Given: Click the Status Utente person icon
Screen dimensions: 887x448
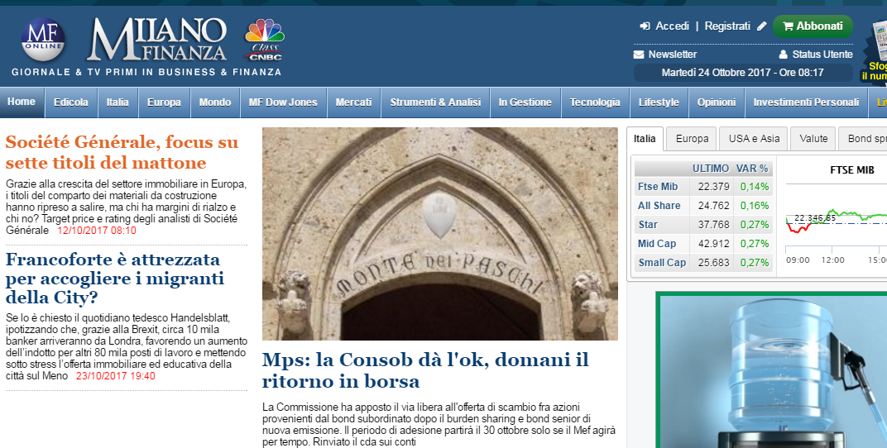Looking at the screenshot, I should pyautogui.click(x=783, y=55).
